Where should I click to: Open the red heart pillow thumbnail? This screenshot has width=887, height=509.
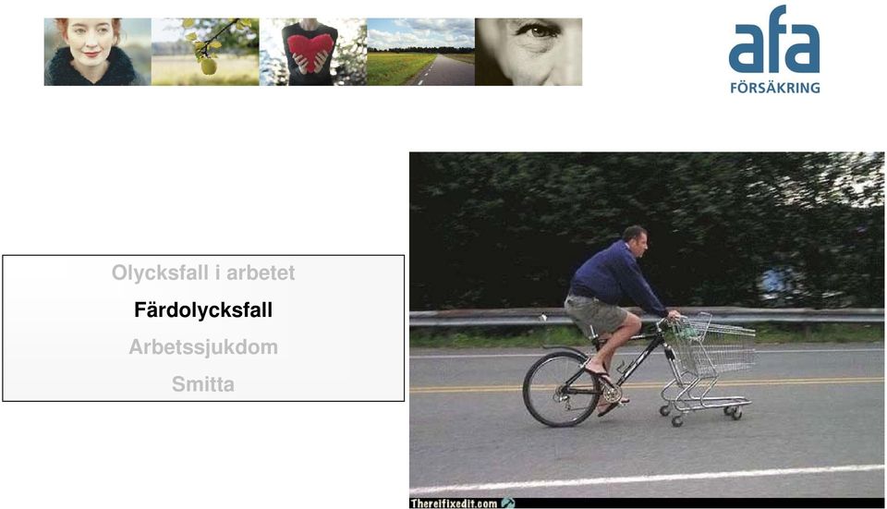pyautogui.click(x=313, y=52)
